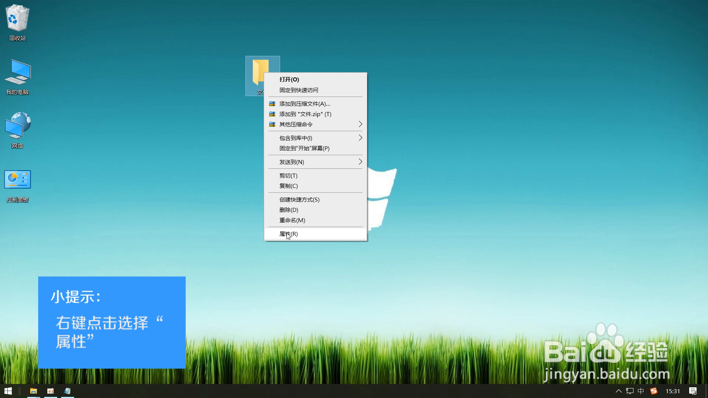The image size is (708, 398).
Task: Click the orange presentation app taskbar icon
Action: 51,391
